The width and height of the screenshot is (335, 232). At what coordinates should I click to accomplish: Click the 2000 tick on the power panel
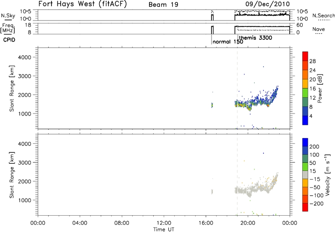pyautogui.click(x=25, y=95)
